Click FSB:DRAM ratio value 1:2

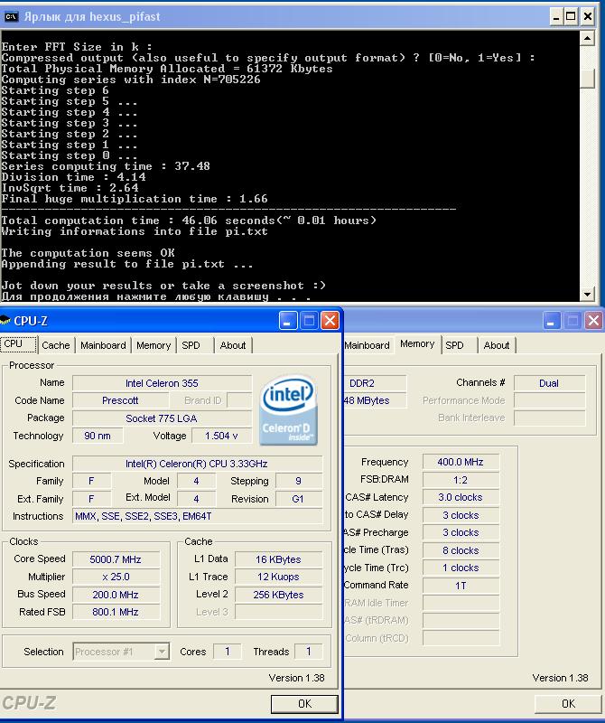pyautogui.click(x=461, y=480)
